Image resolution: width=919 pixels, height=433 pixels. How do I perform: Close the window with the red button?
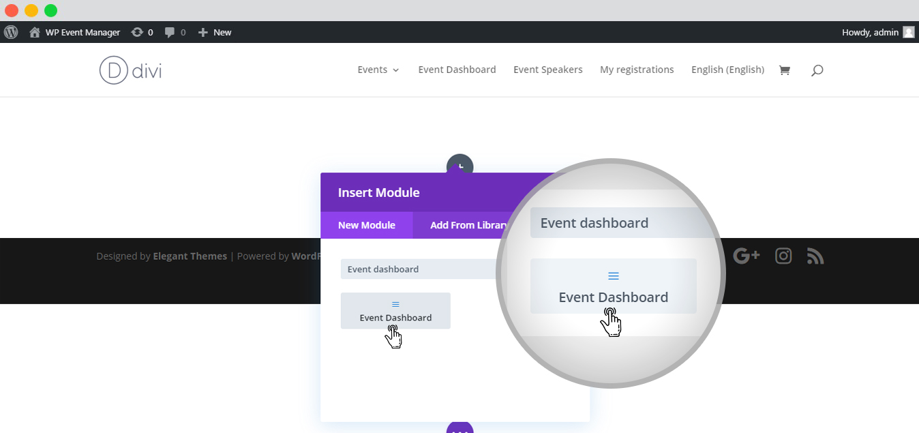tap(12, 10)
